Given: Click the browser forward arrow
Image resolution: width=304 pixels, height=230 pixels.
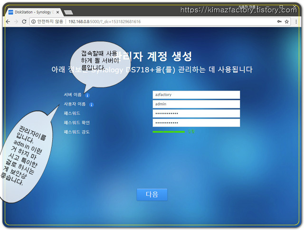Looking at the screenshot, I should [x=16, y=21].
